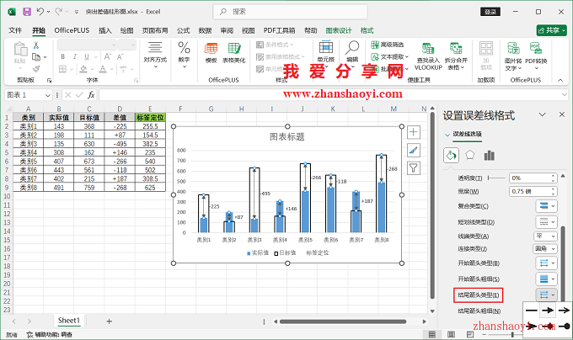573x340 pixels.
Task: Click the Format Painter brush icon
Action: tap(36, 68)
